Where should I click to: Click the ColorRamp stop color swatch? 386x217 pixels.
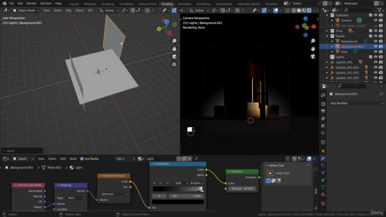pyautogui.click(x=178, y=202)
